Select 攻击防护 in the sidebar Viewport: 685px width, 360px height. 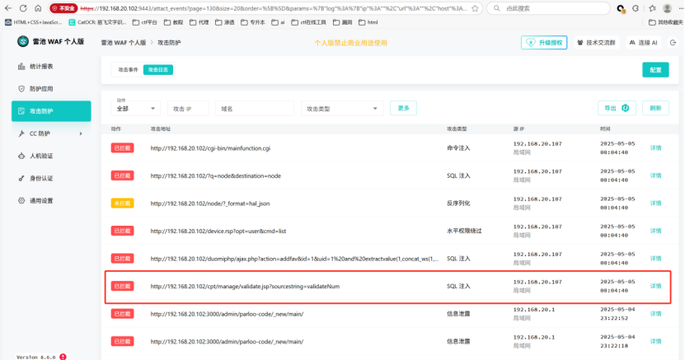pyautogui.click(x=51, y=111)
